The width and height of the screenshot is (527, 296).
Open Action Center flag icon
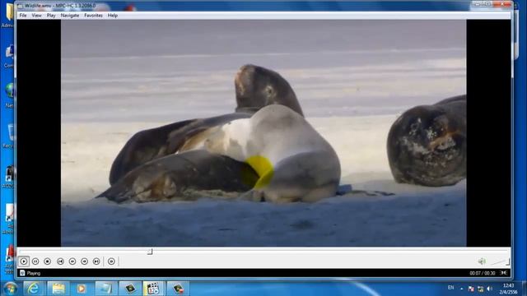[471, 289]
